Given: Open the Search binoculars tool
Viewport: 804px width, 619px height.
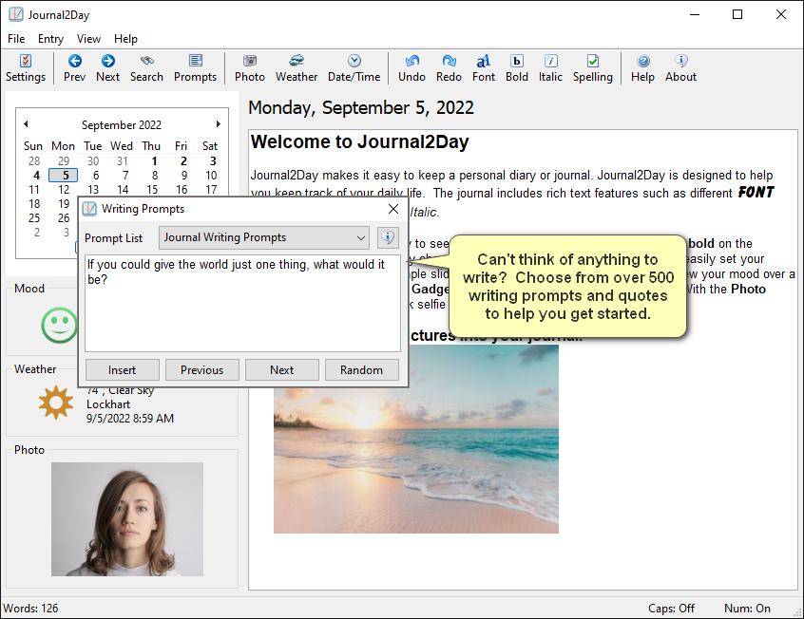Looking at the screenshot, I should pyautogui.click(x=146, y=68).
